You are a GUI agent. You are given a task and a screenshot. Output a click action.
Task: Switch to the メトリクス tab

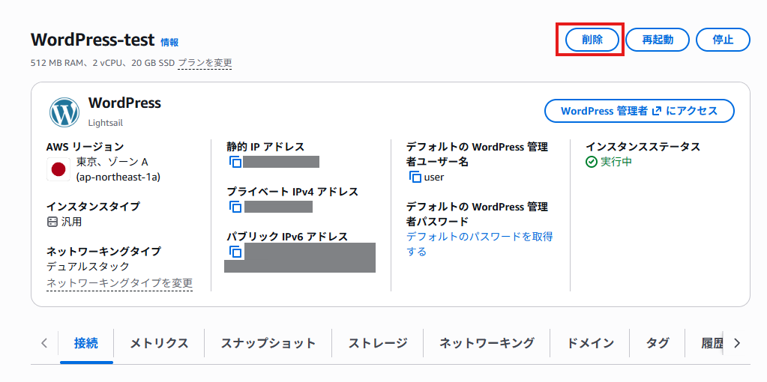159,343
